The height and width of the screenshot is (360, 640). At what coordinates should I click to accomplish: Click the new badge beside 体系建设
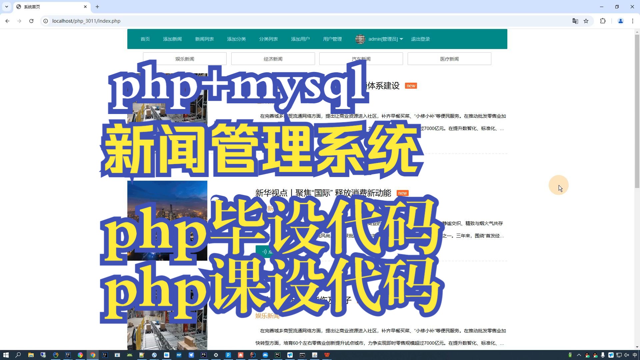click(411, 86)
